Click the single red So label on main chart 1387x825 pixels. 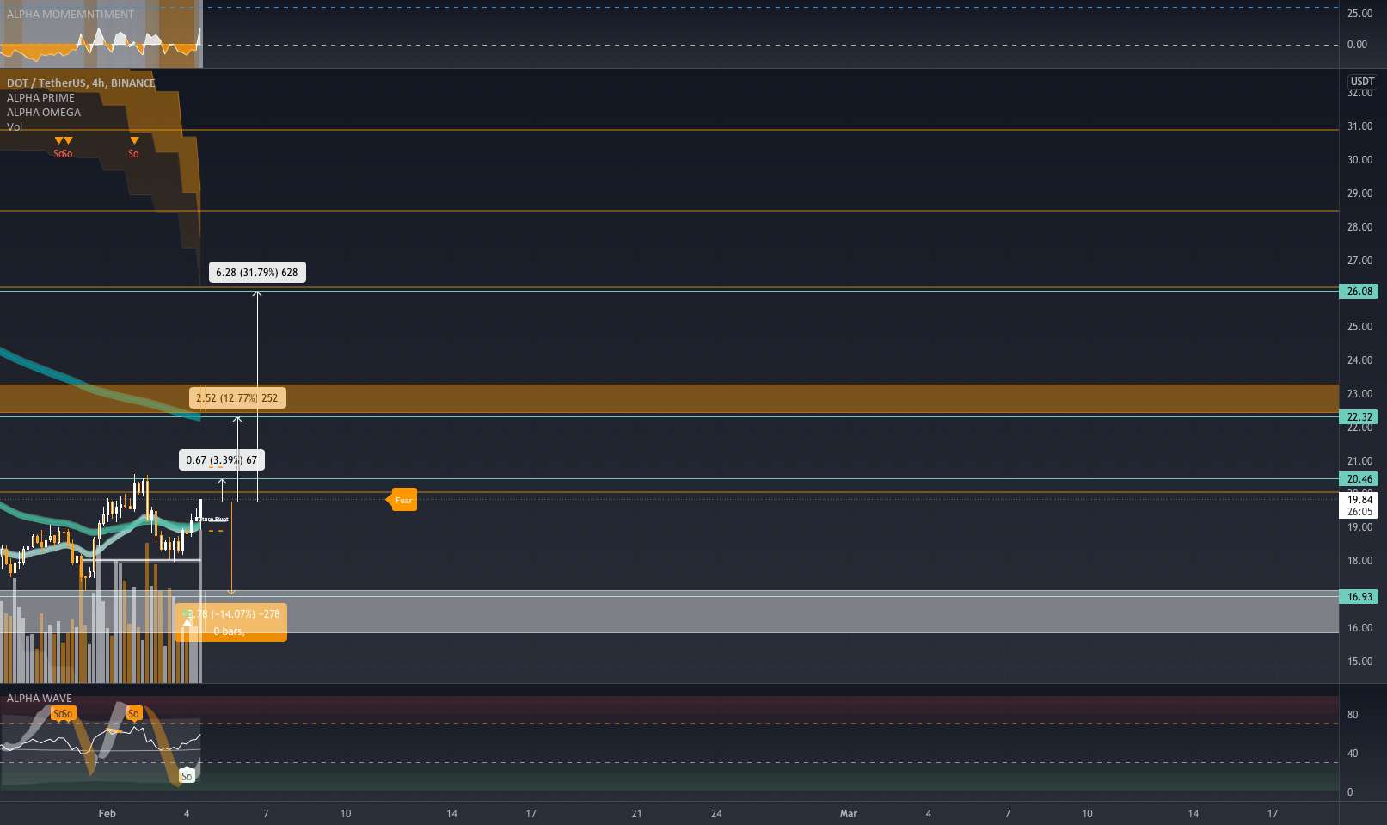point(133,154)
